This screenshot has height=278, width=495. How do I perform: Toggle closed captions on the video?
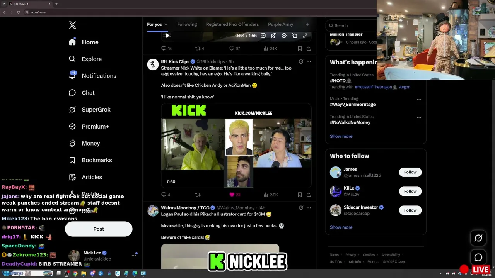263,36
